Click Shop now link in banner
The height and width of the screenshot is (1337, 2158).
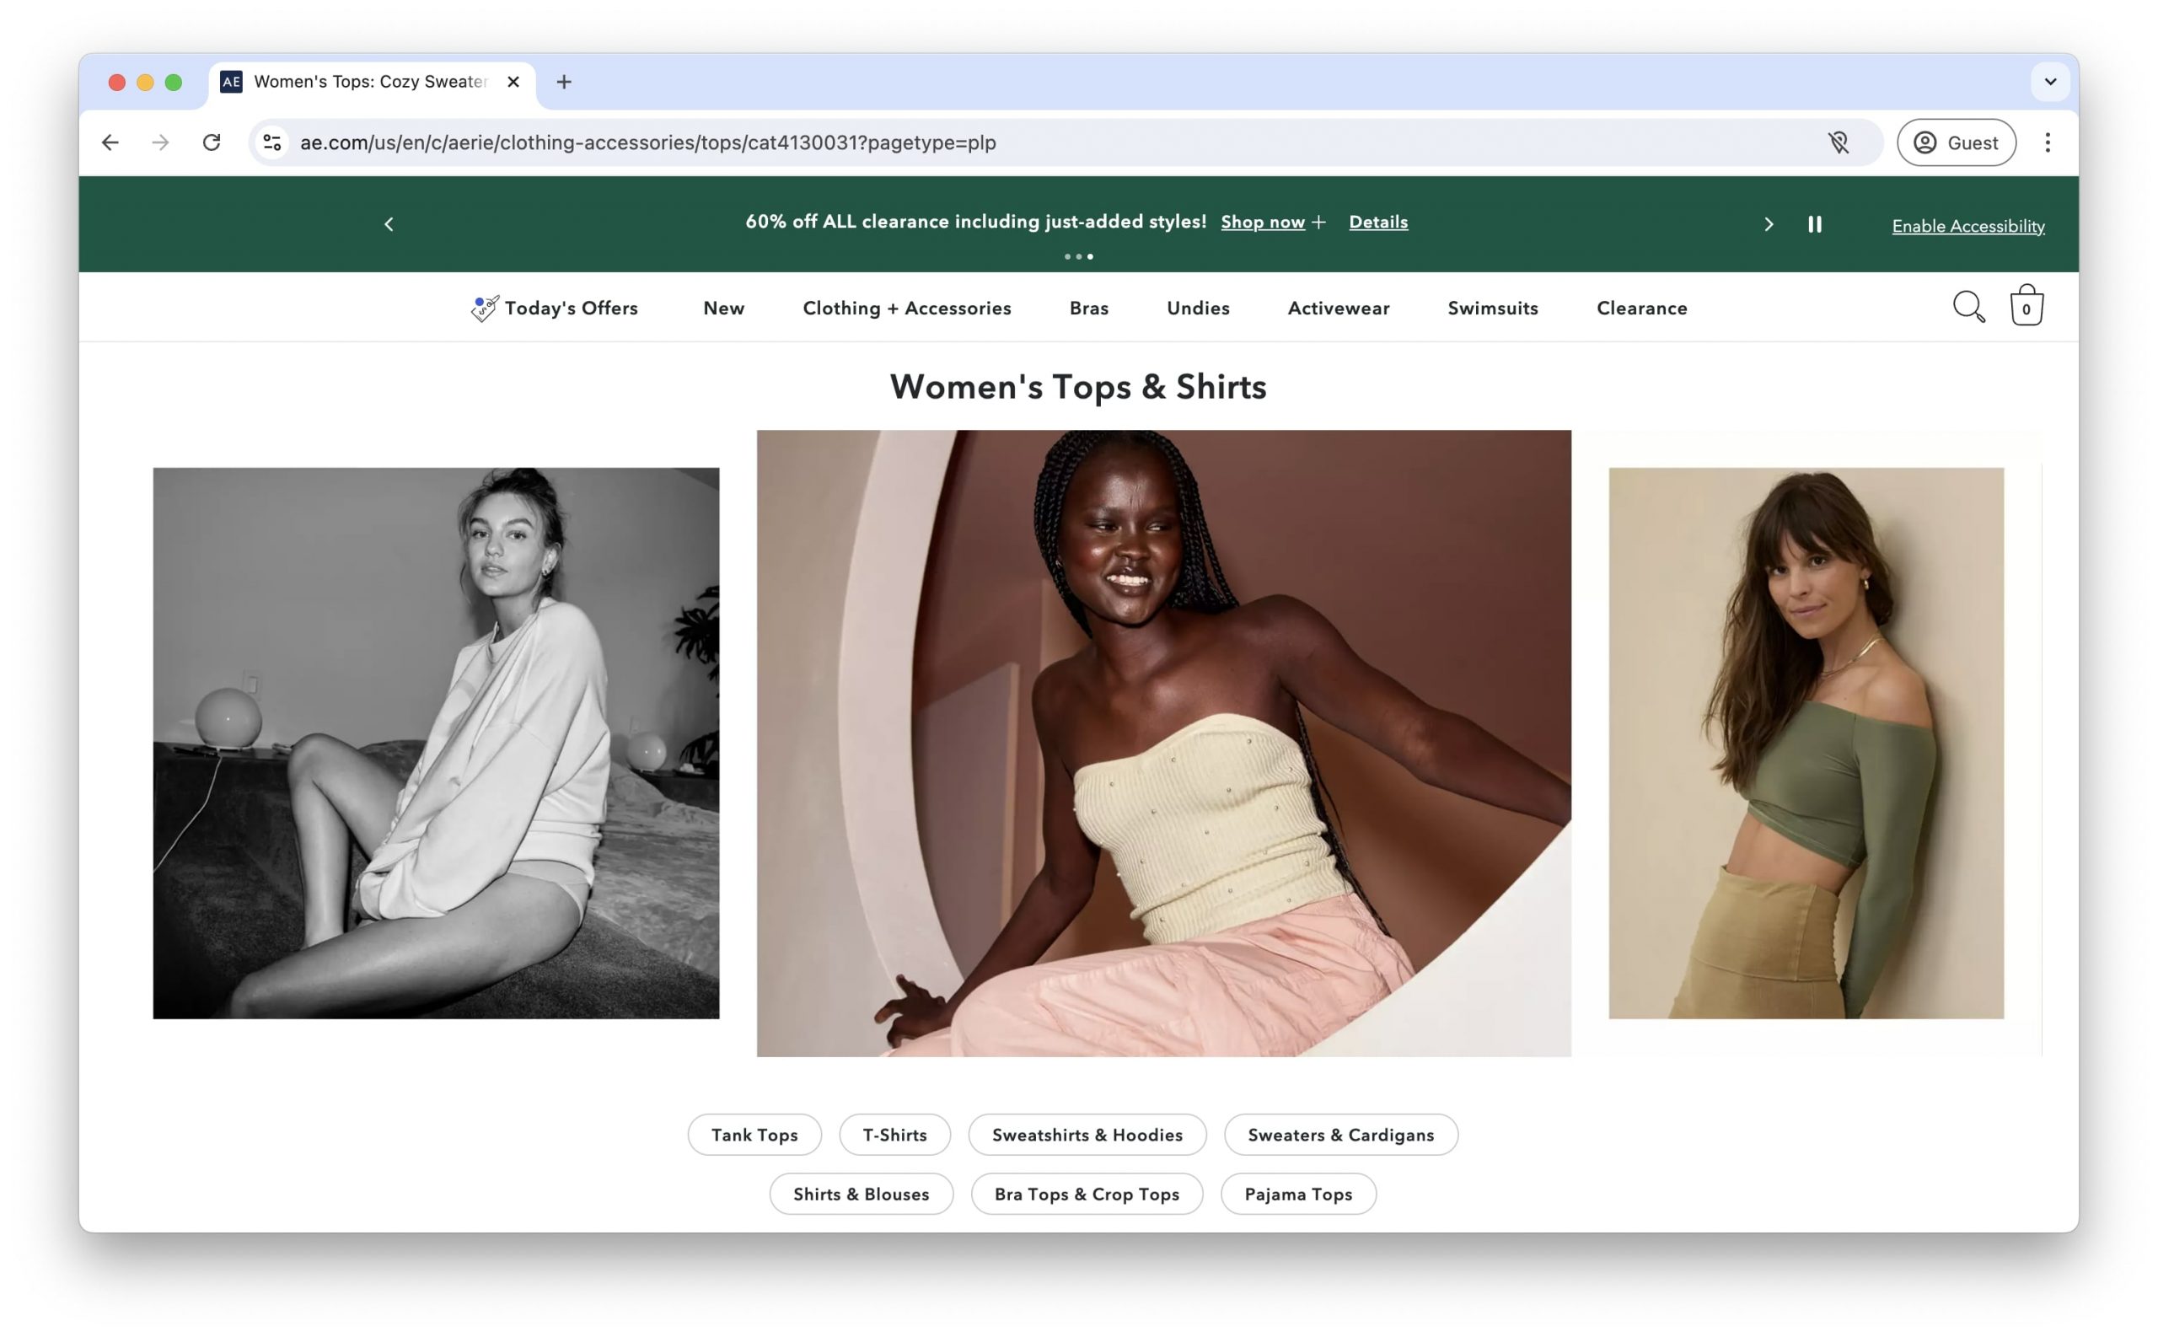1263,222
